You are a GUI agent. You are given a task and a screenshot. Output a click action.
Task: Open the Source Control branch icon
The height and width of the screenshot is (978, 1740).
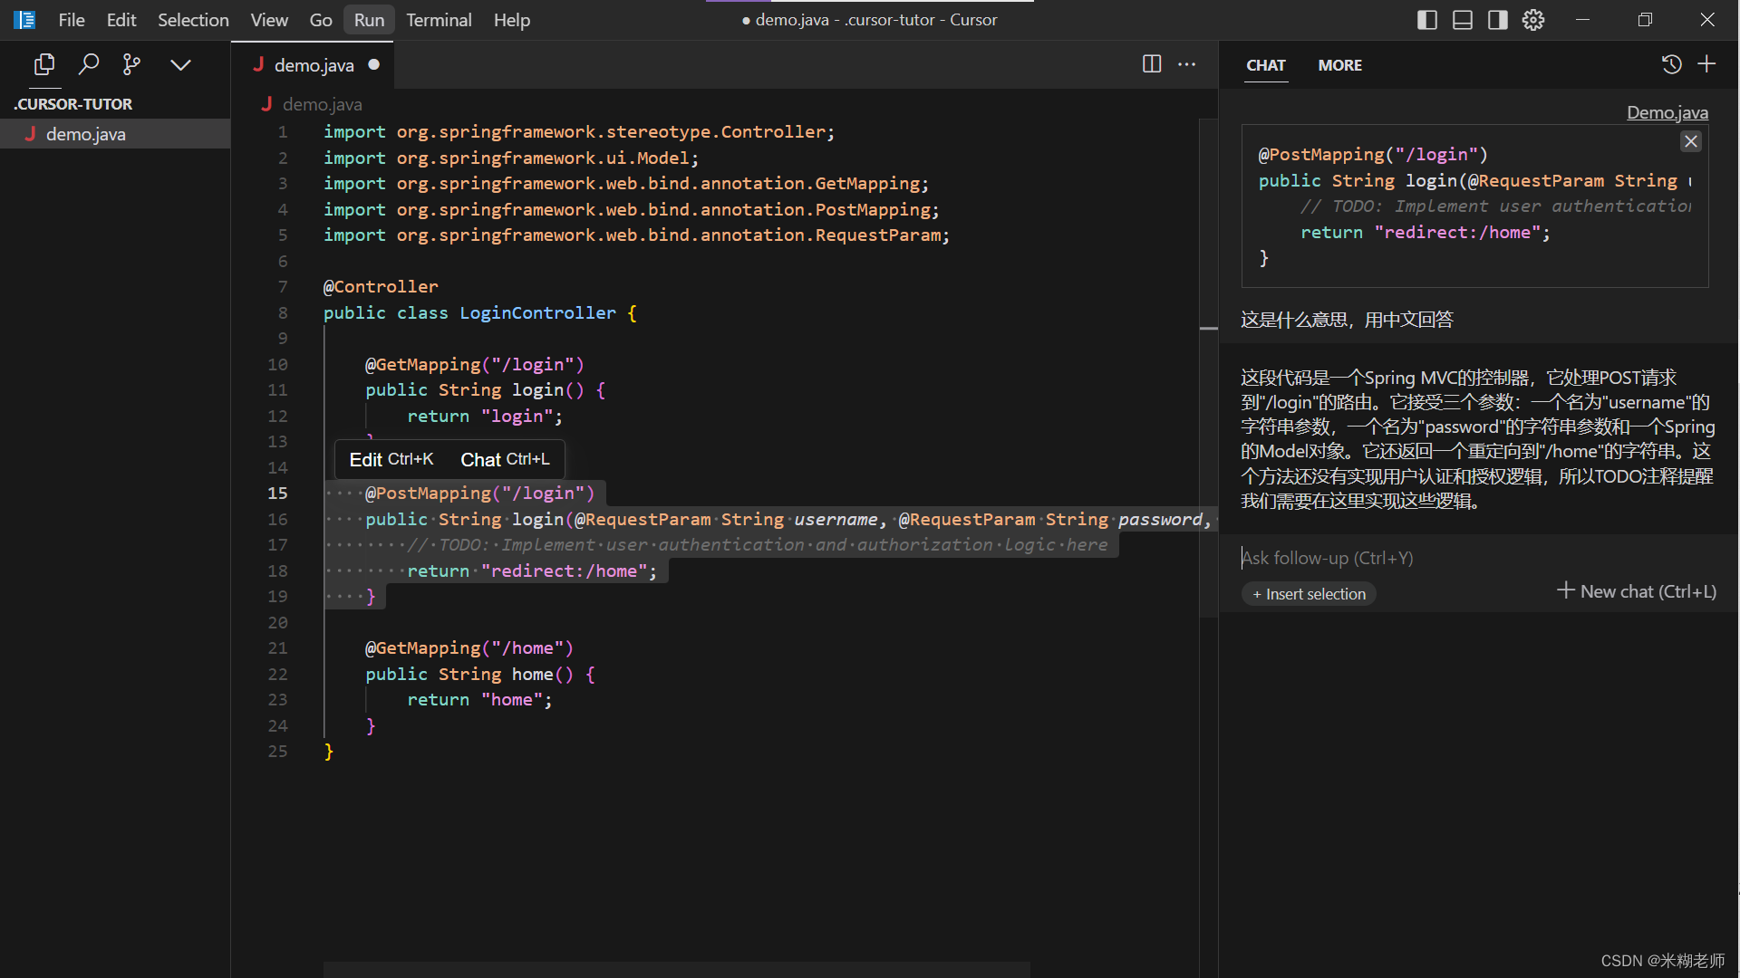[131, 64]
